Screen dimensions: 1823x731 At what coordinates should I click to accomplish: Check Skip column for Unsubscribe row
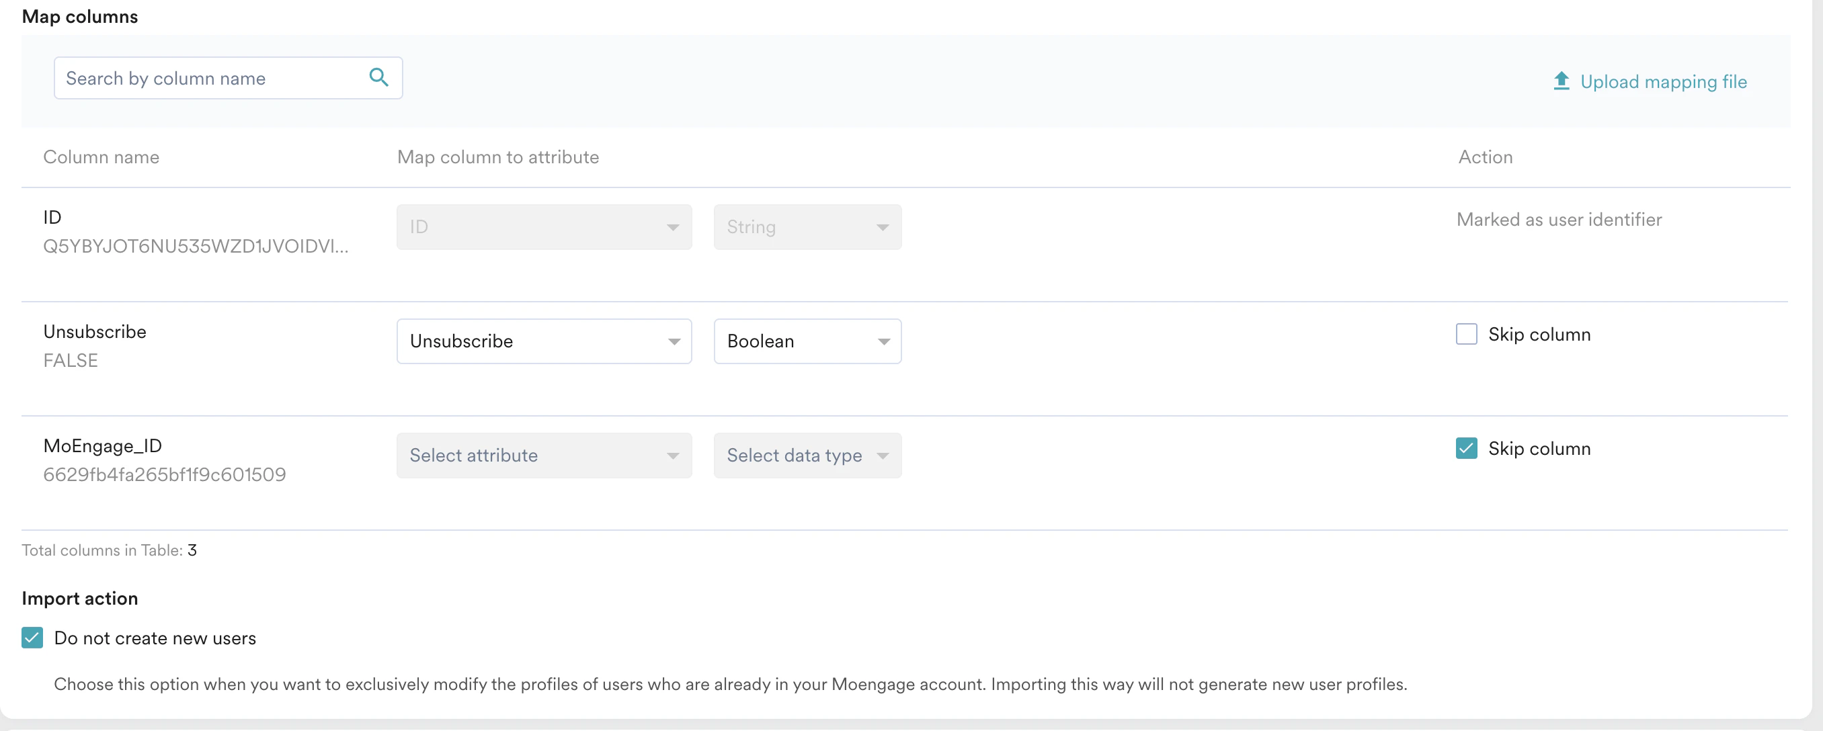click(1466, 334)
